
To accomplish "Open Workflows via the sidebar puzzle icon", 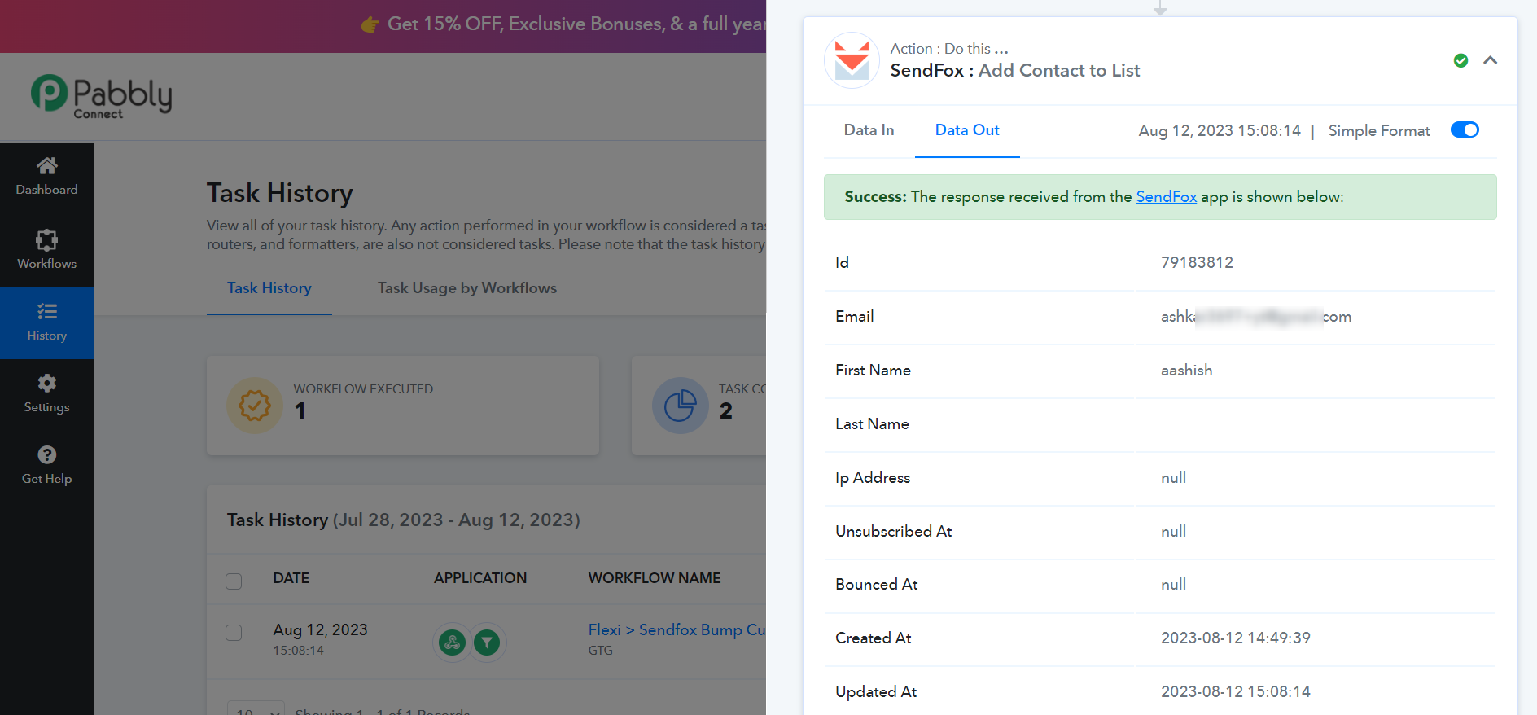I will pos(46,239).
